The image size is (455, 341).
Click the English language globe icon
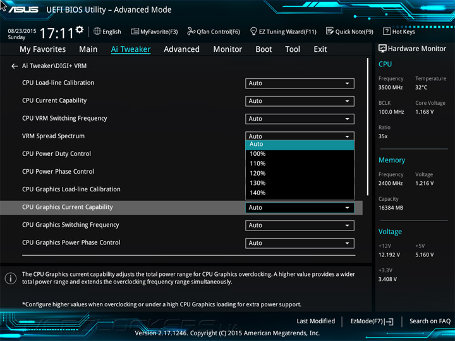pyautogui.click(x=97, y=32)
